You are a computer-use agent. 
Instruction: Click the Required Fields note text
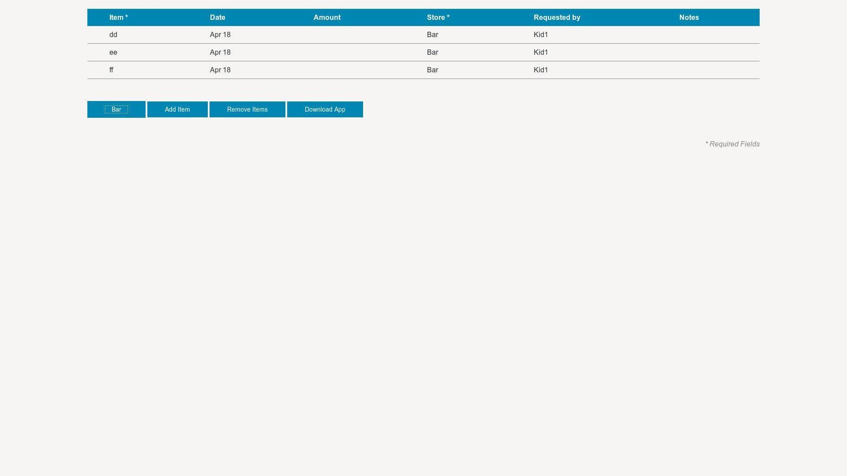732,144
